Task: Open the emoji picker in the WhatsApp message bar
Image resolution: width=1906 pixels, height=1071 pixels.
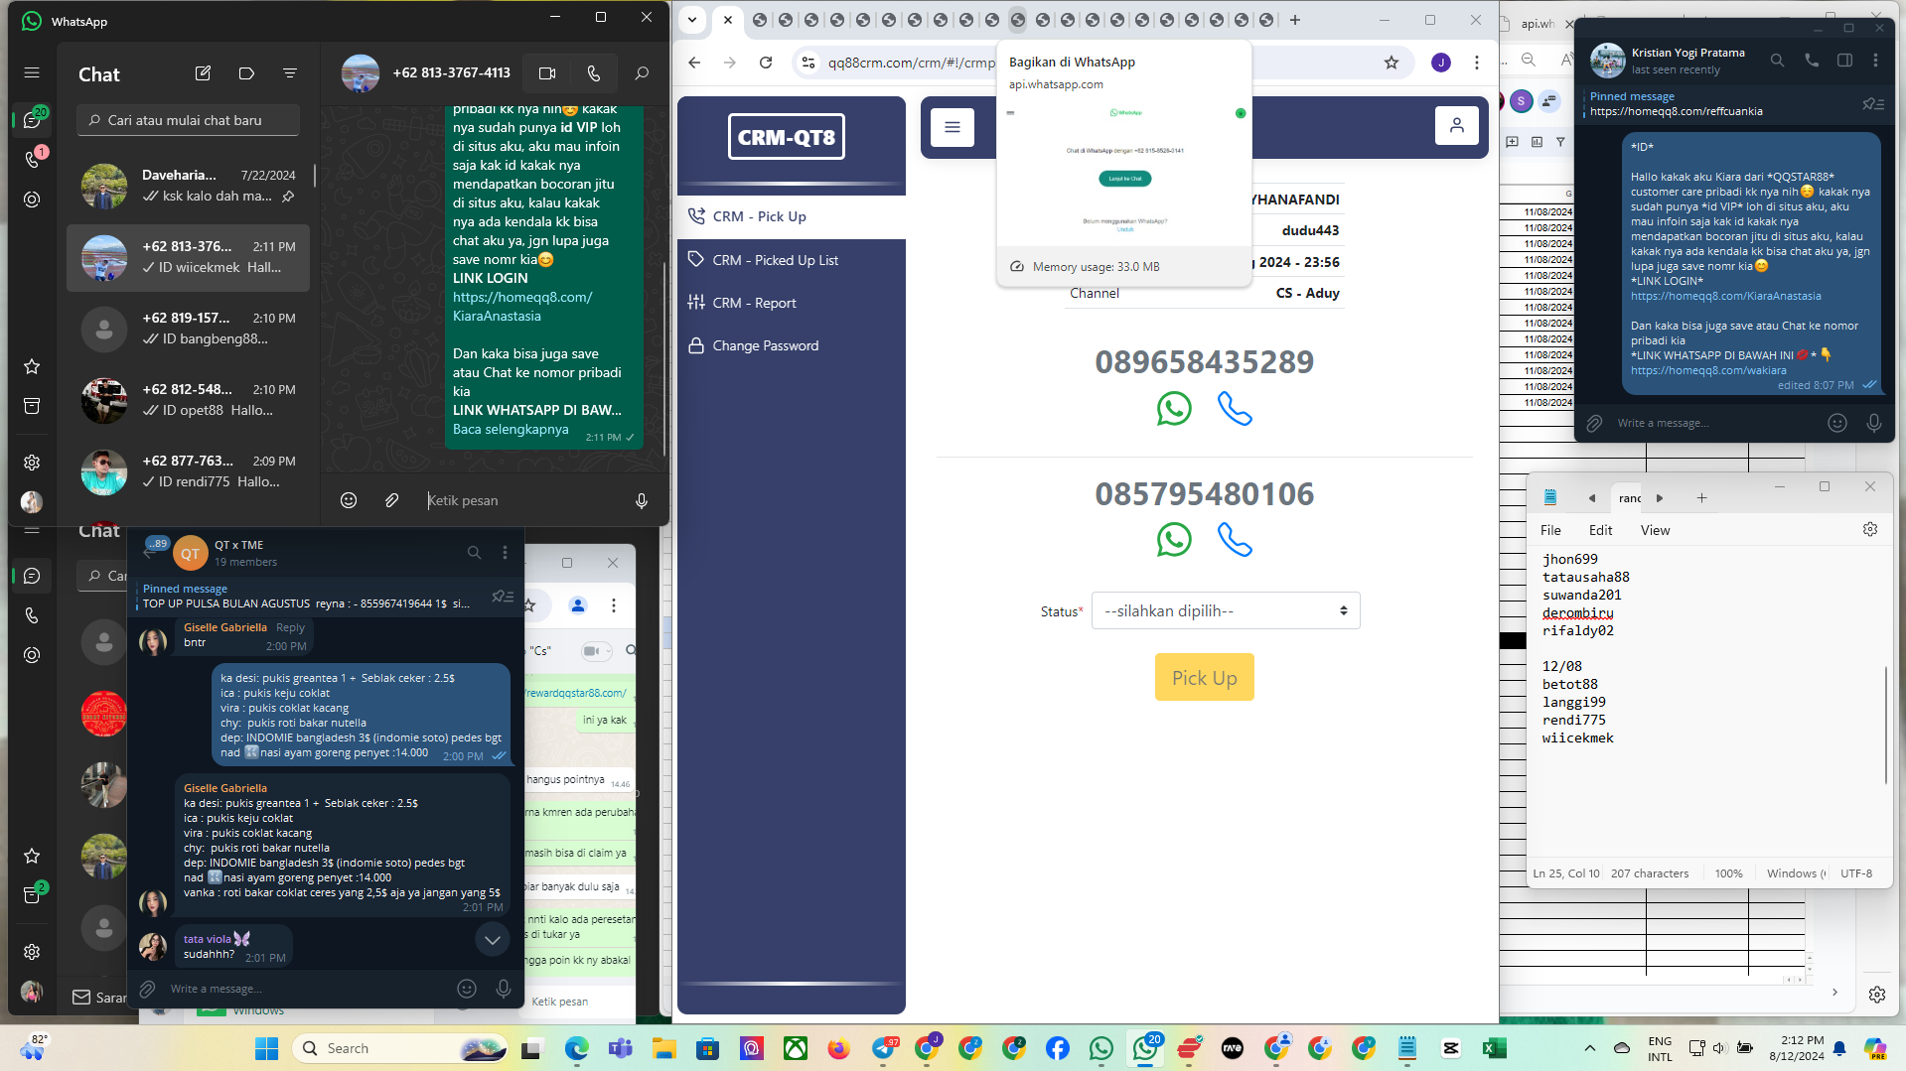Action: [x=349, y=500]
